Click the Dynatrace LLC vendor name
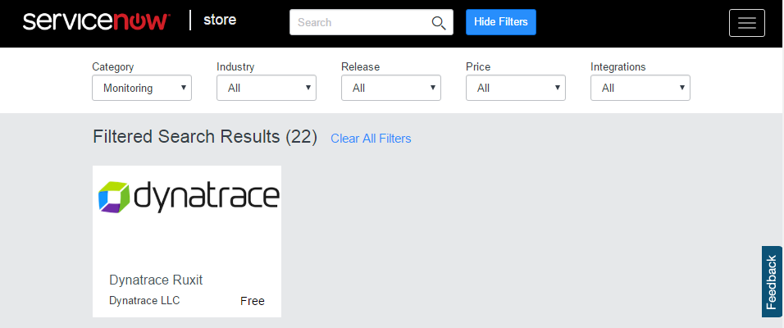This screenshot has height=328, width=784. [144, 300]
